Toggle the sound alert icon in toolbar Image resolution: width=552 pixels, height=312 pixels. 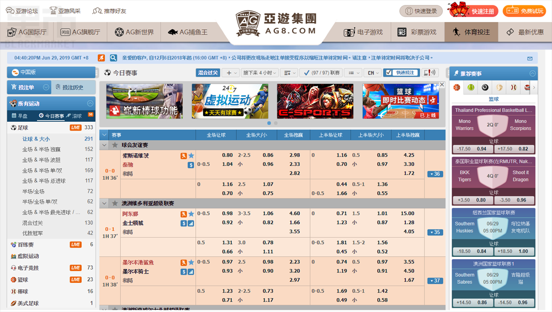(429, 73)
